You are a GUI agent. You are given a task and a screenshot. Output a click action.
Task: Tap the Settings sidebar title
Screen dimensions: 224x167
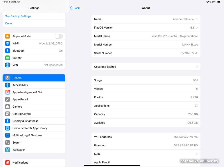(x=34, y=8)
